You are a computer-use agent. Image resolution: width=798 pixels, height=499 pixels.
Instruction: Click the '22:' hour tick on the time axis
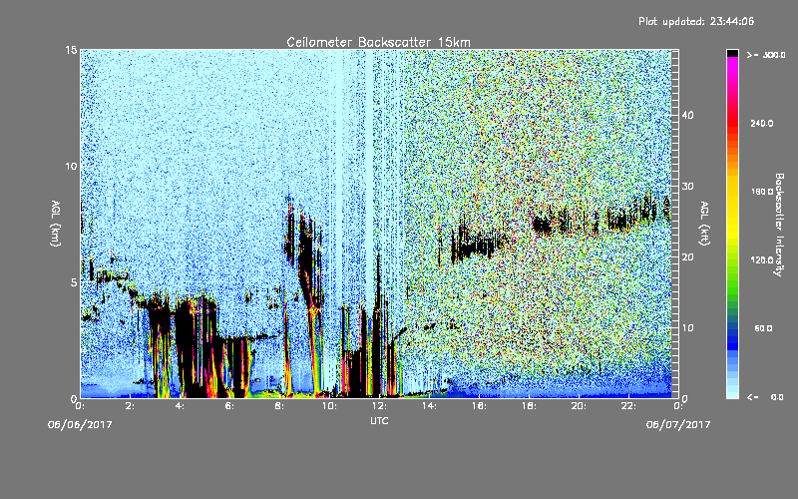click(x=628, y=406)
